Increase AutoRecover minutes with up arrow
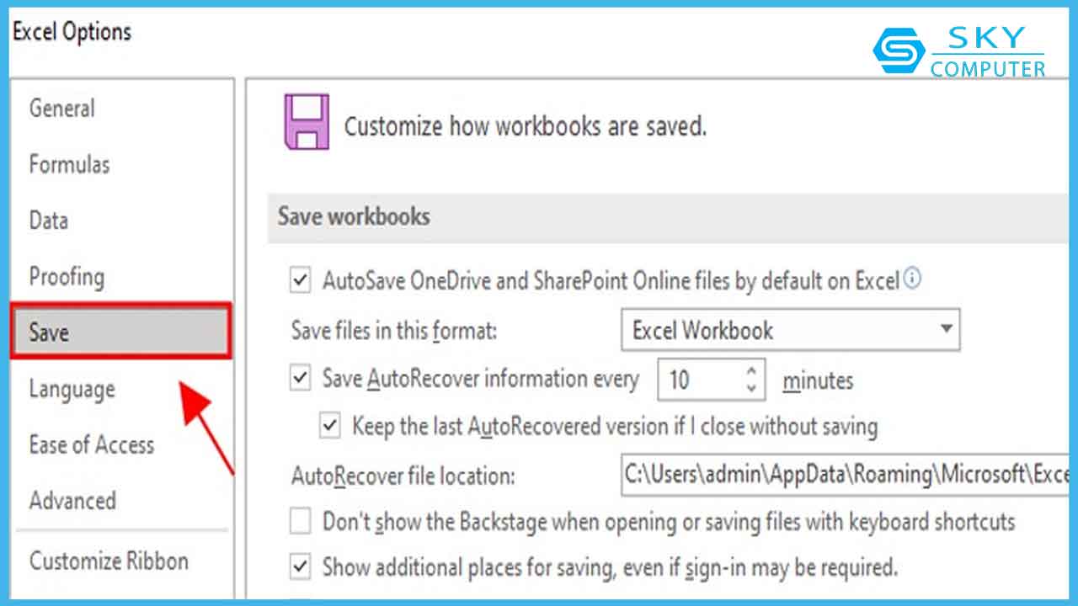The width and height of the screenshot is (1078, 606). click(751, 370)
